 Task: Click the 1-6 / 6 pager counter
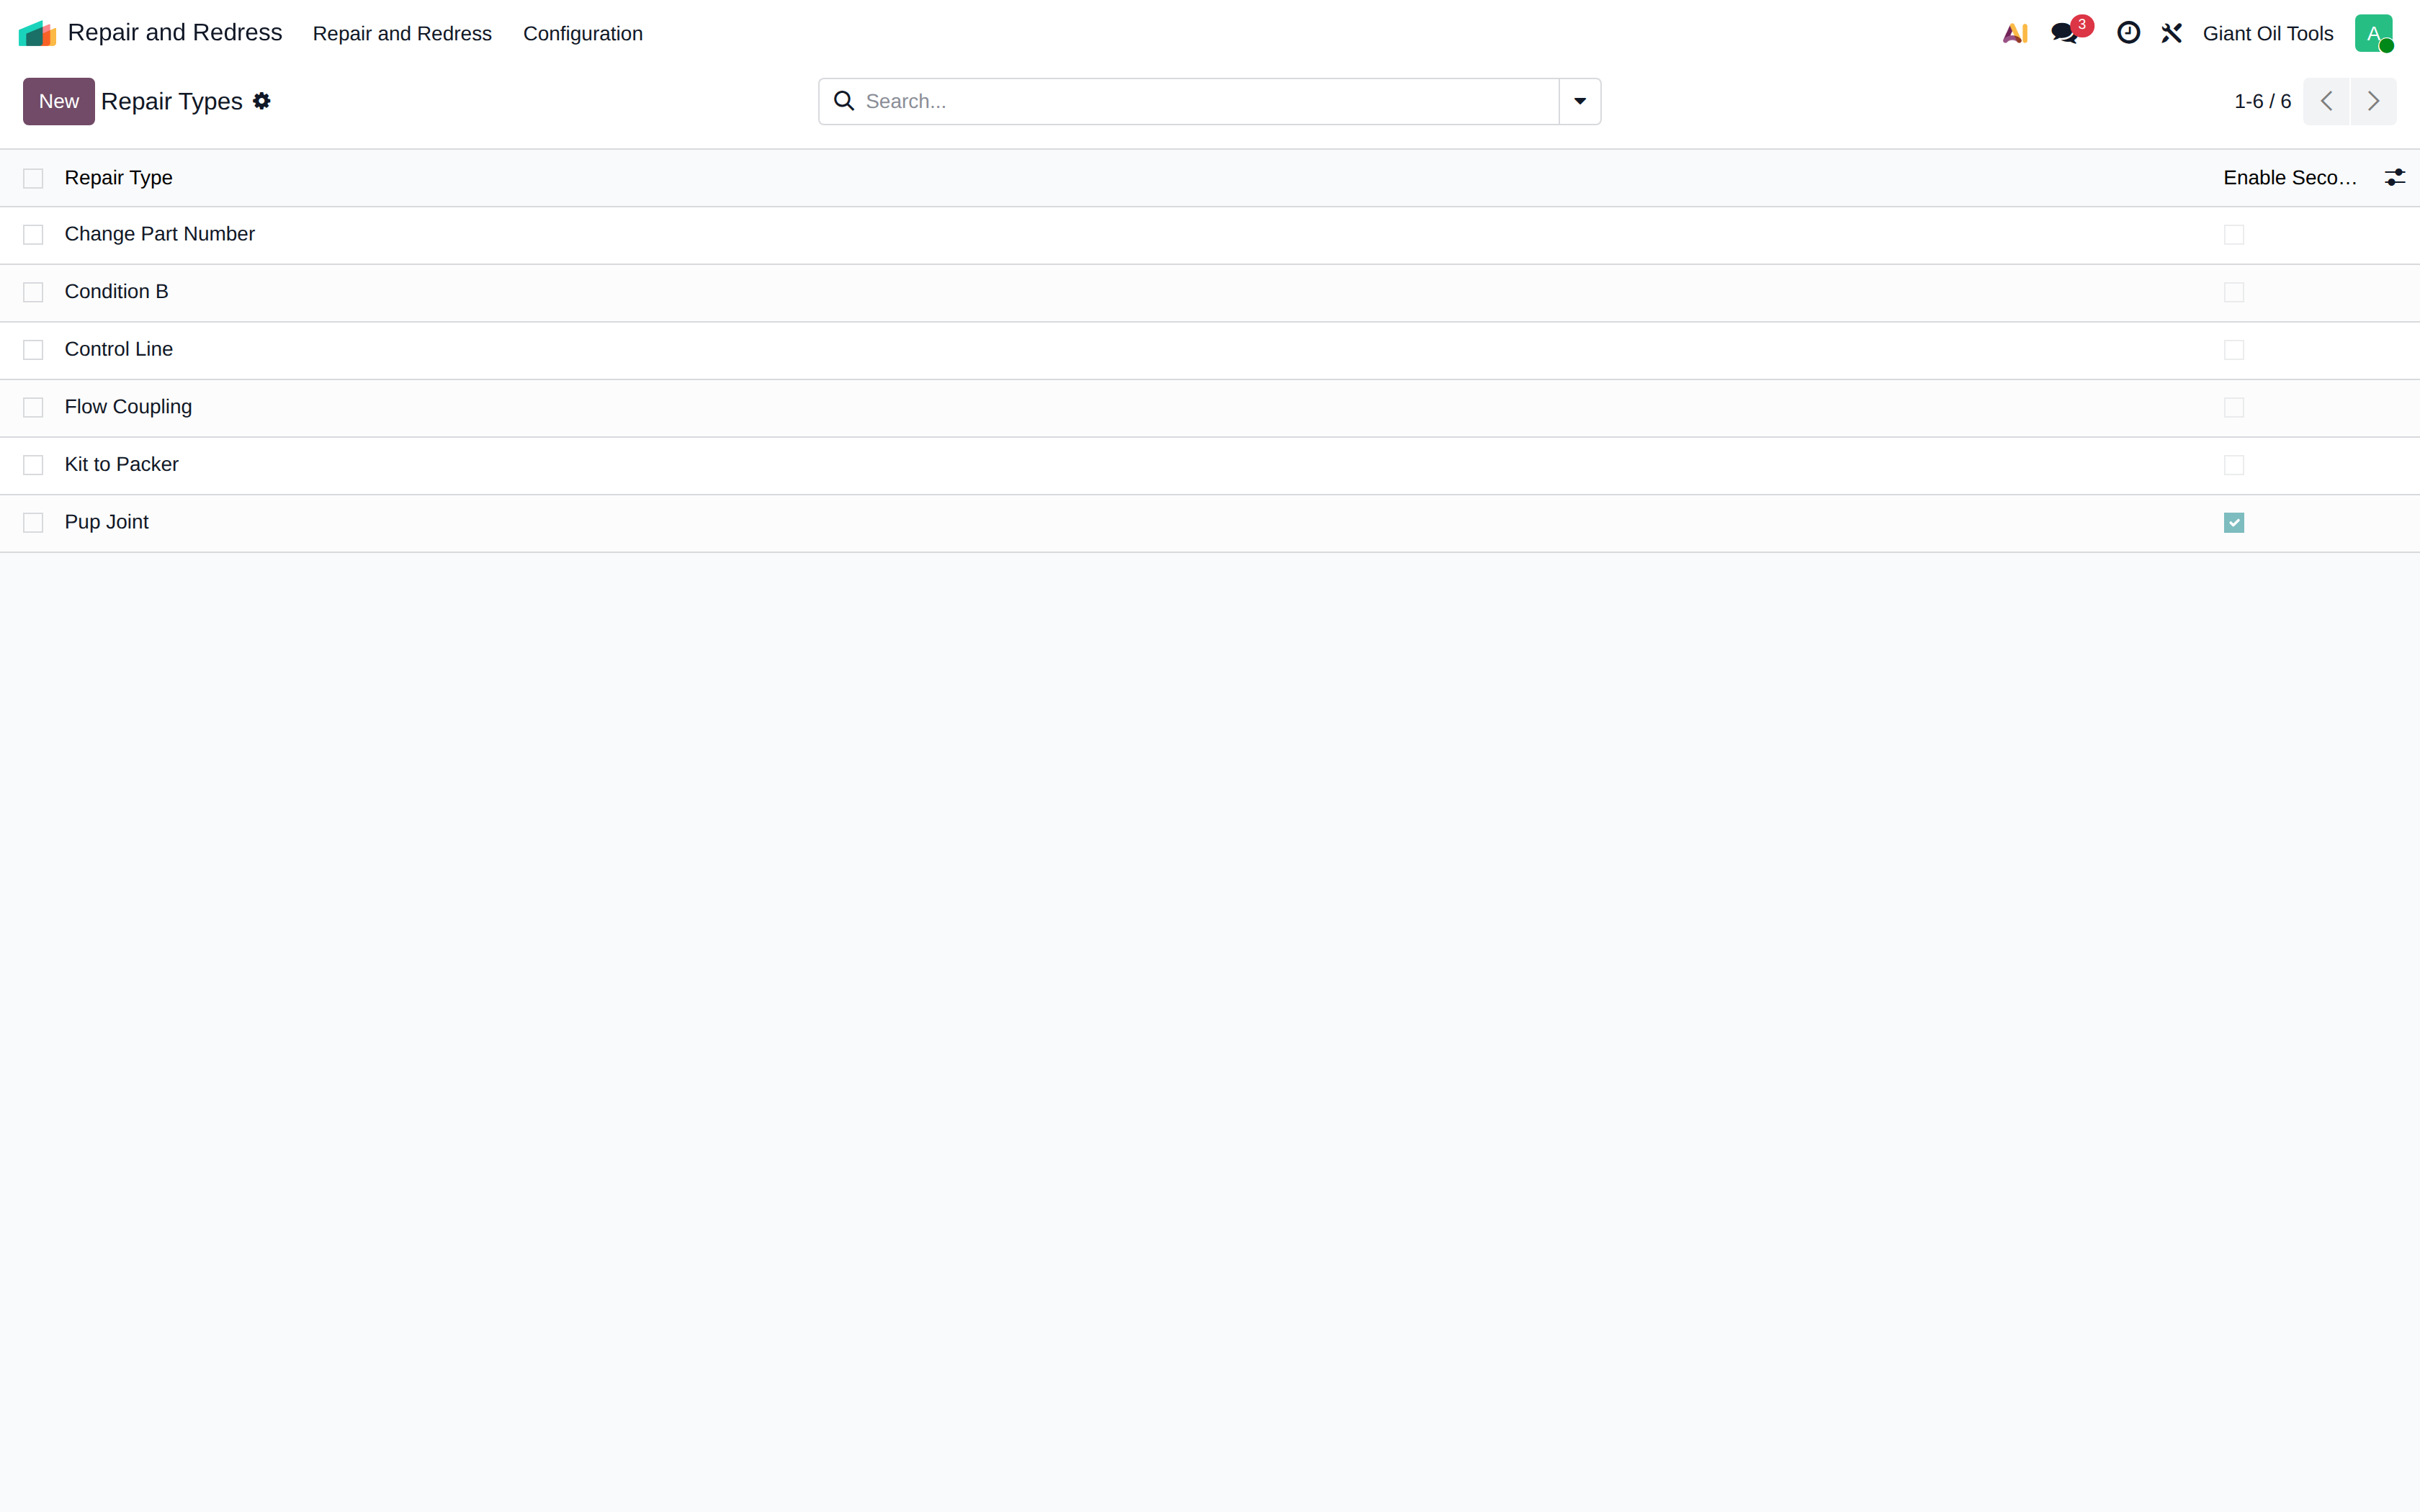2262,101
